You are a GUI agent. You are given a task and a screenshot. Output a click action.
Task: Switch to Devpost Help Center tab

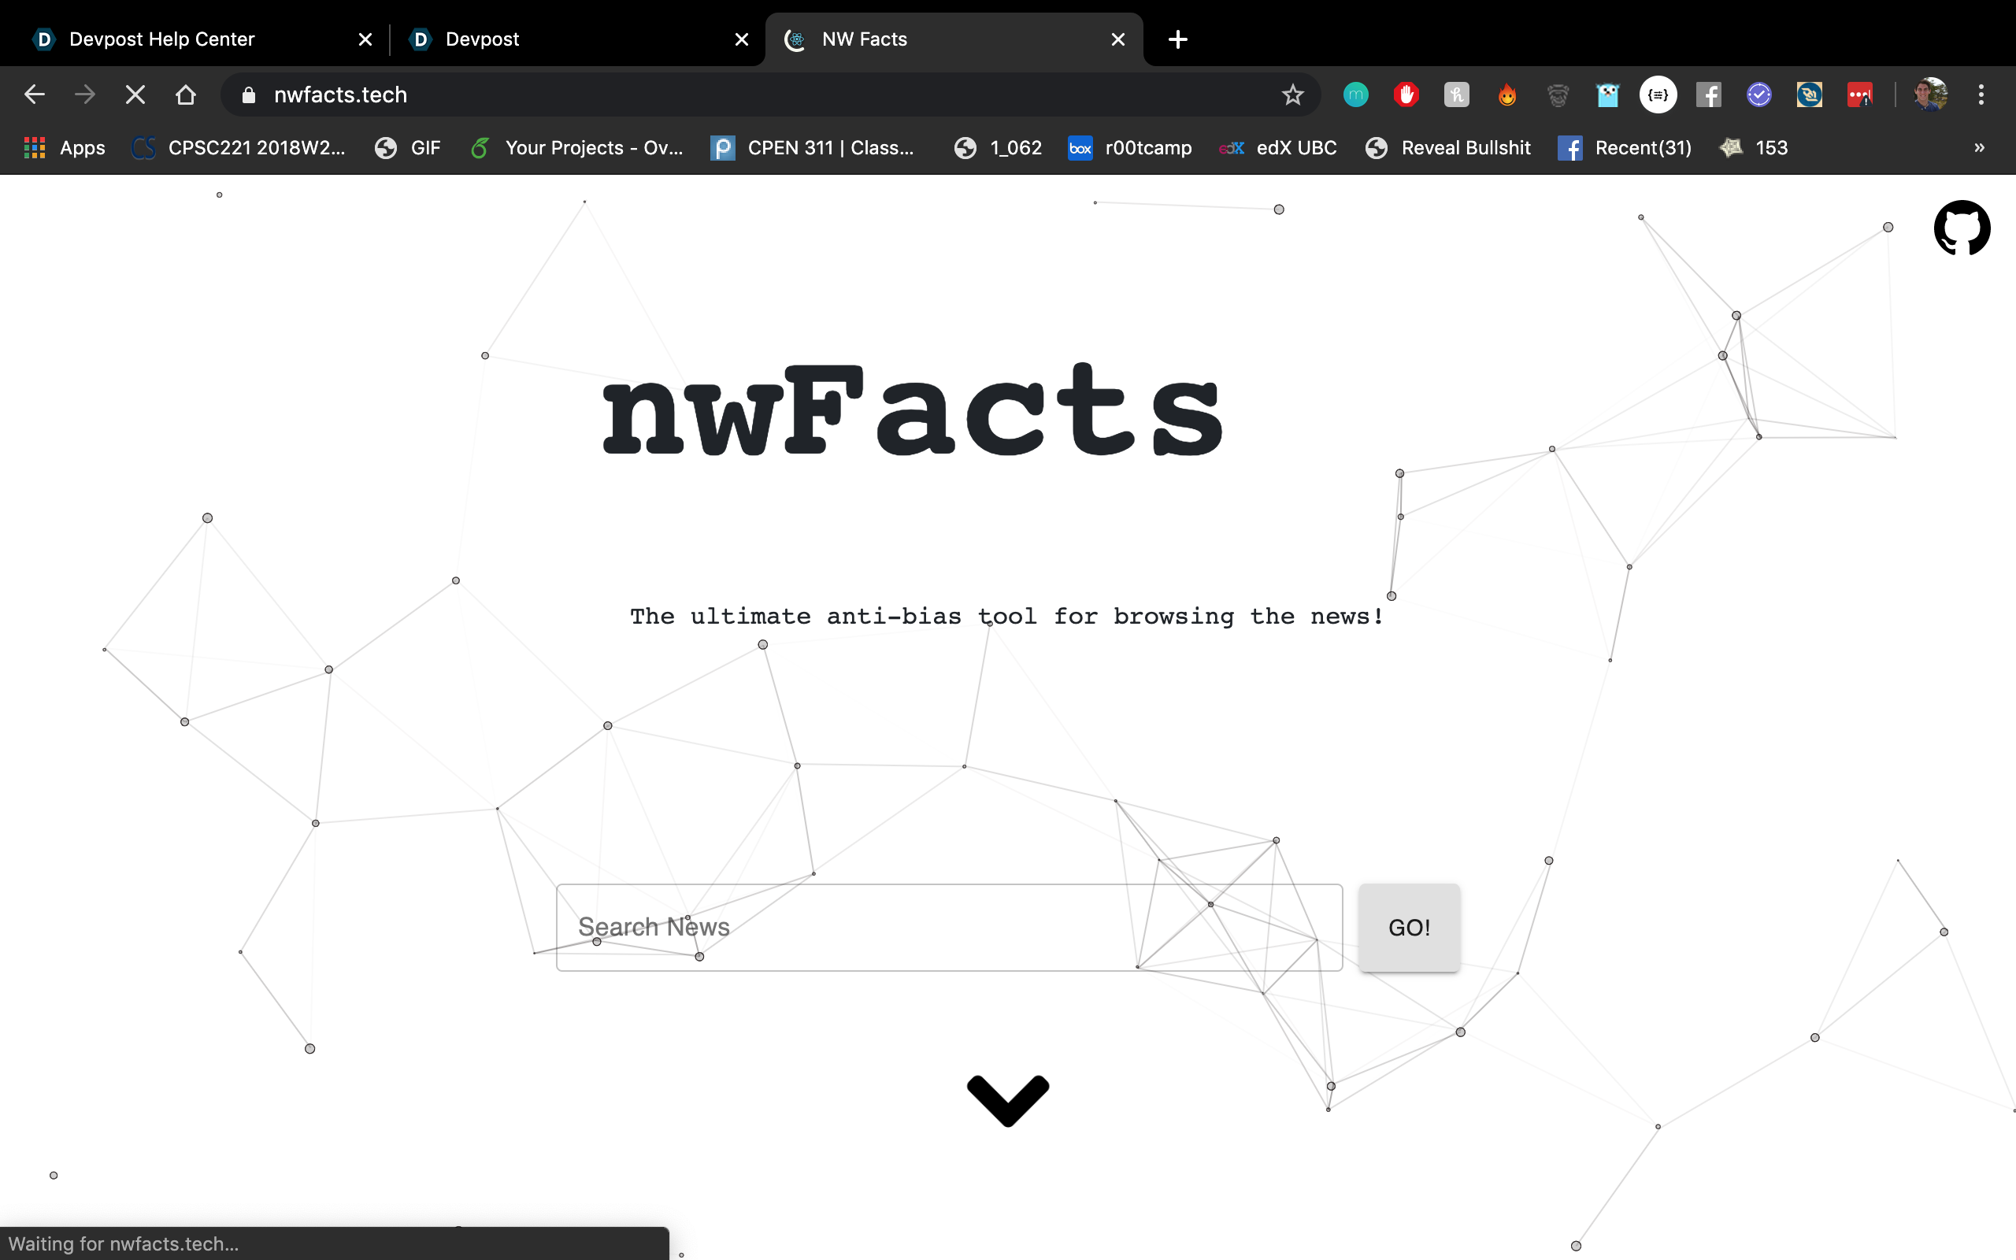[162, 39]
